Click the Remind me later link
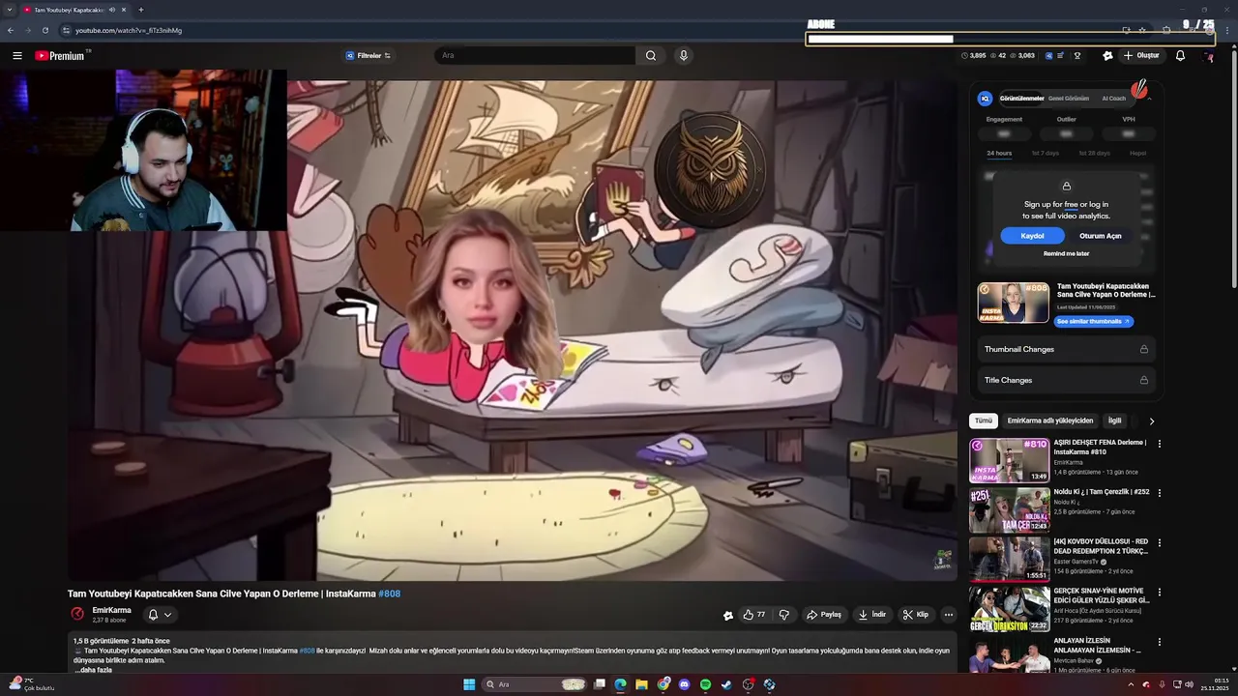 (x=1066, y=254)
